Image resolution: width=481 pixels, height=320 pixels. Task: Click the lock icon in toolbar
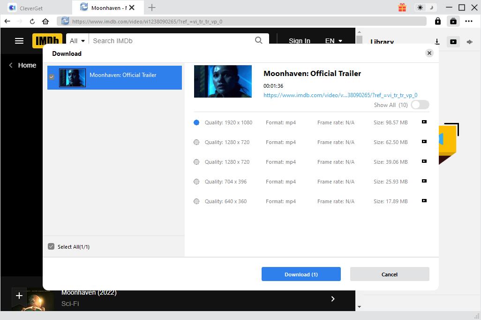tap(438, 21)
